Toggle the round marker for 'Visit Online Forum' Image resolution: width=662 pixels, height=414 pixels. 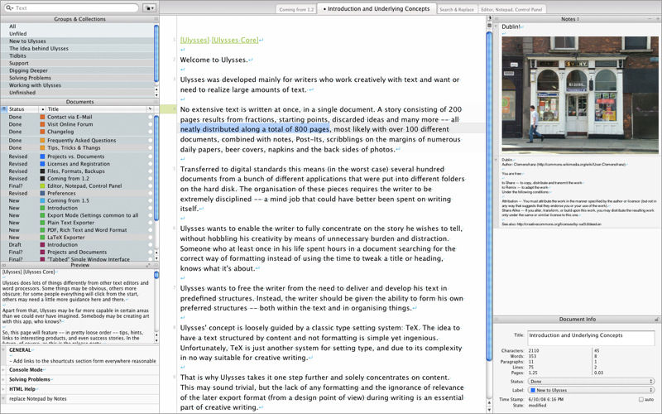151,125
